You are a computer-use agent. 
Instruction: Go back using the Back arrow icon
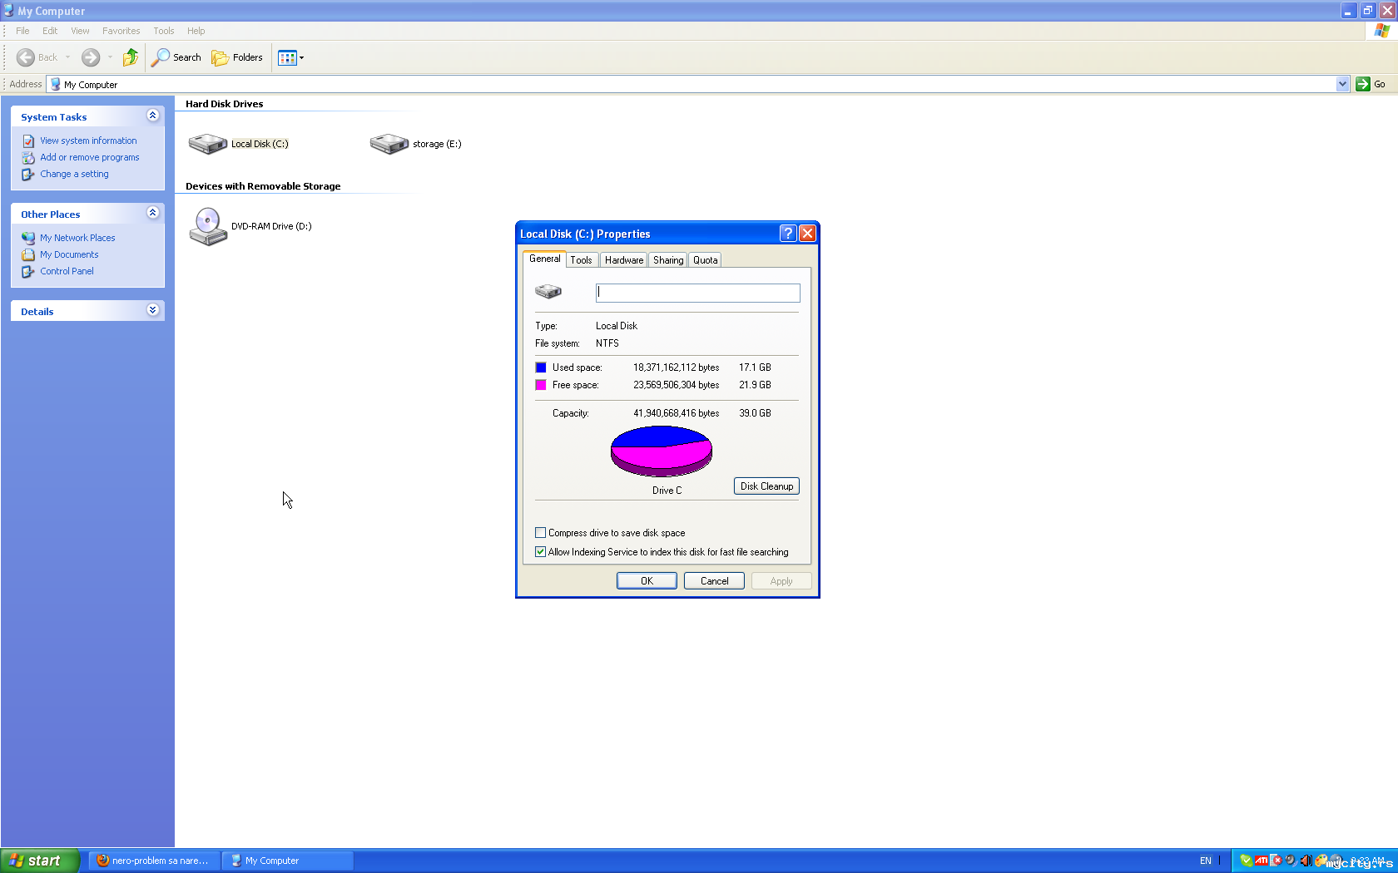pos(26,57)
